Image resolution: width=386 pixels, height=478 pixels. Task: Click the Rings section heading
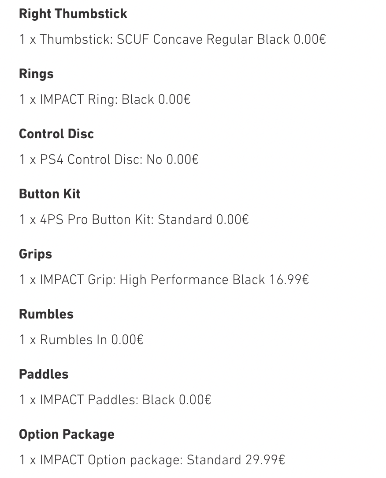point(36,74)
